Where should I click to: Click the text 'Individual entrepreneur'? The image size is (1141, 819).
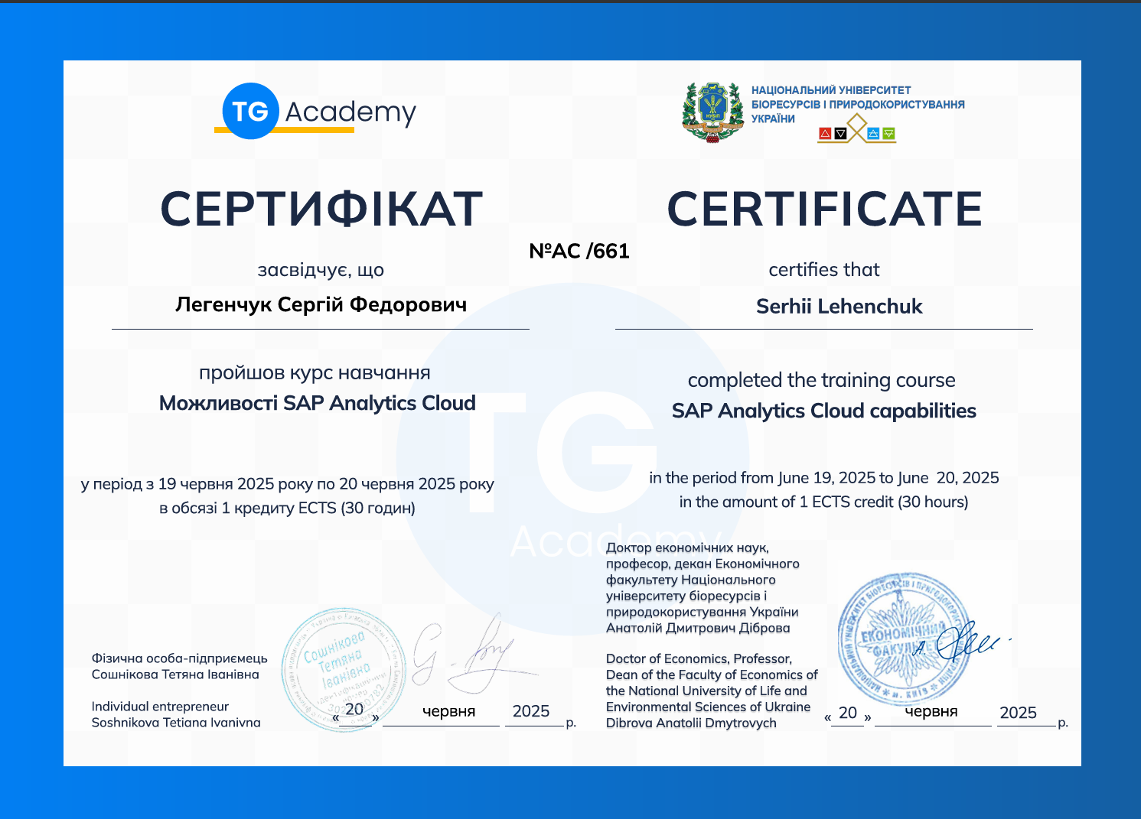coord(160,707)
